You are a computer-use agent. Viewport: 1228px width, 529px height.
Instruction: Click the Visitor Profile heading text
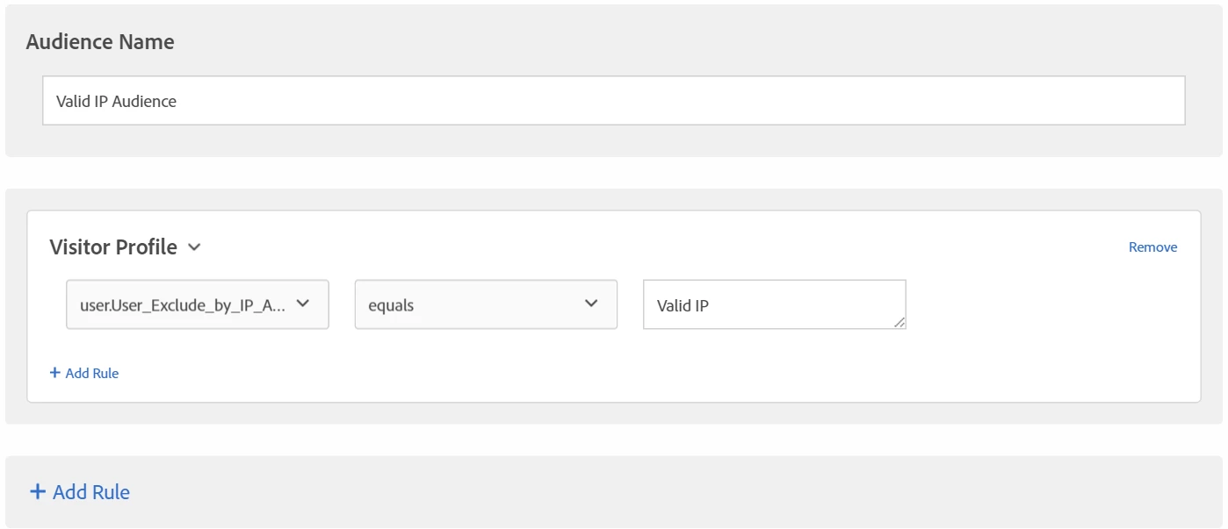click(x=113, y=247)
